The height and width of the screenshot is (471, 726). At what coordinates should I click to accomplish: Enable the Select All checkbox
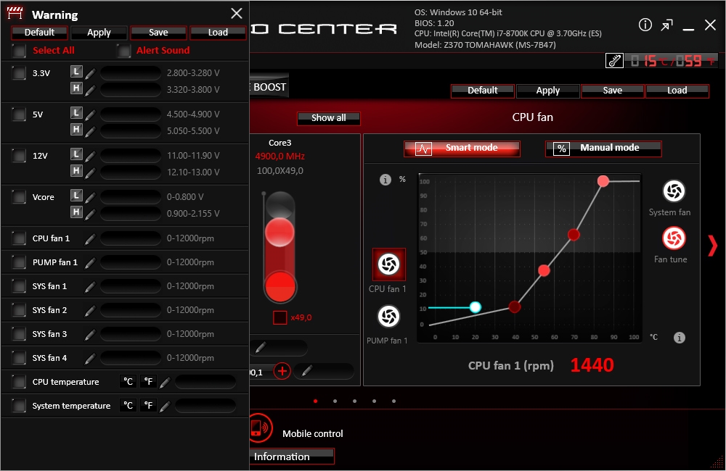(19, 51)
